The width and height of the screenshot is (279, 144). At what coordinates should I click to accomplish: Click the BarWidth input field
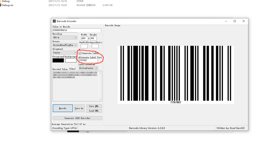pyautogui.click(x=84, y=46)
